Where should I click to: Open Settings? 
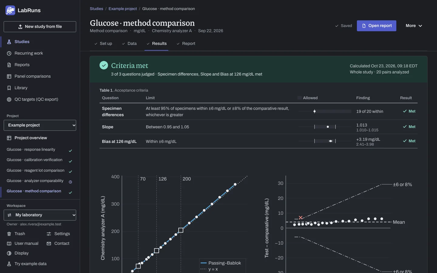click(x=62, y=234)
